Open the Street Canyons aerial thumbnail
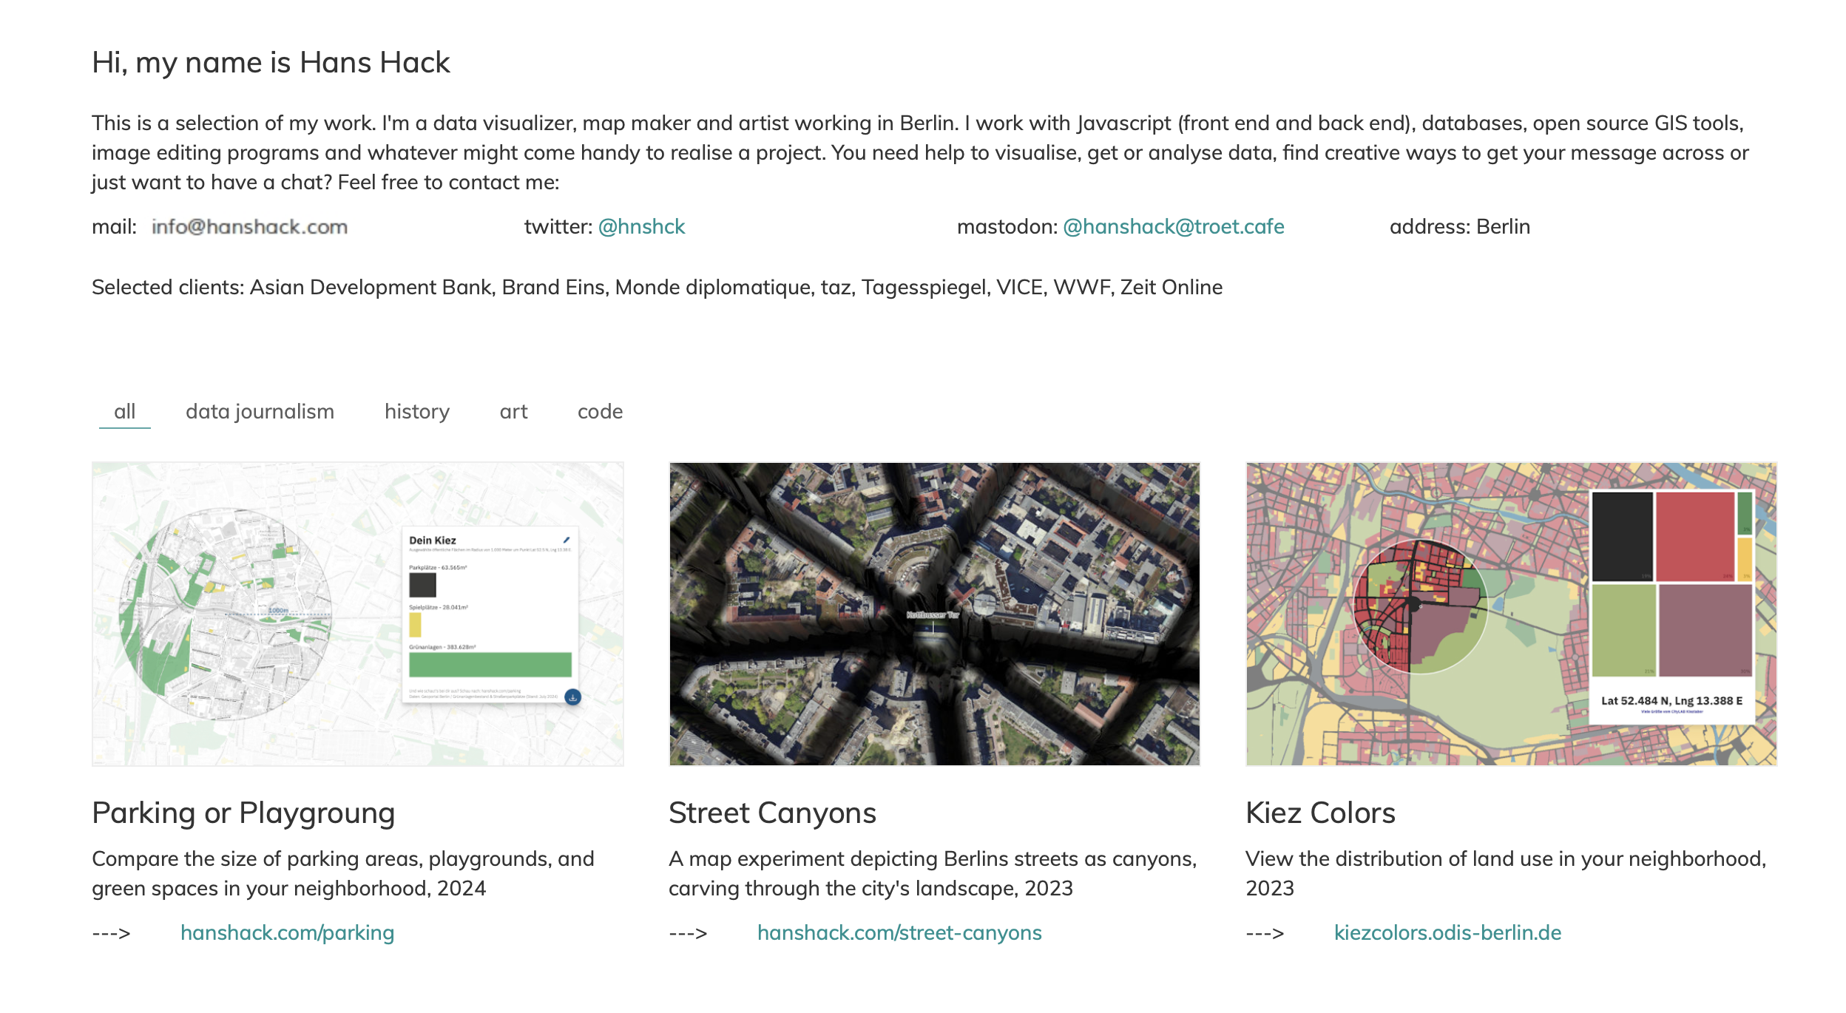The height and width of the screenshot is (1013, 1846). pyautogui.click(x=934, y=614)
